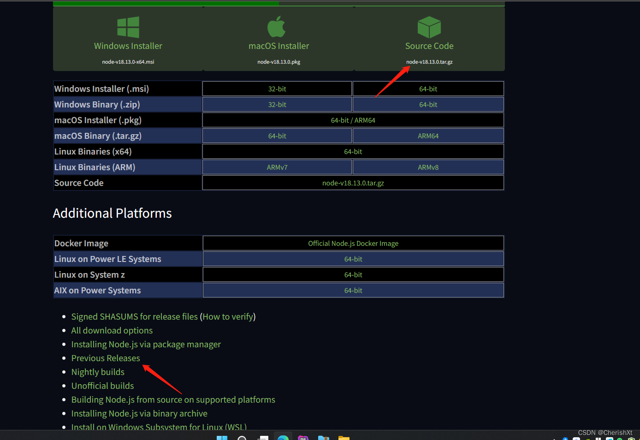
Task: Open the How to verify link
Action: pos(228,317)
